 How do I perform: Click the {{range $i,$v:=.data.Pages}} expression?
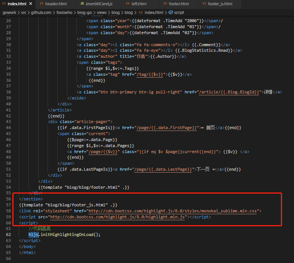point(100,146)
